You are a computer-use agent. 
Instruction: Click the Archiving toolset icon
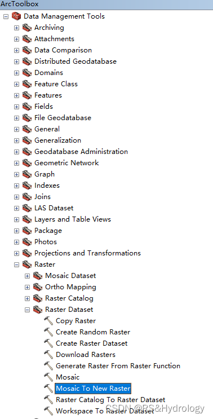pyautogui.click(x=27, y=28)
